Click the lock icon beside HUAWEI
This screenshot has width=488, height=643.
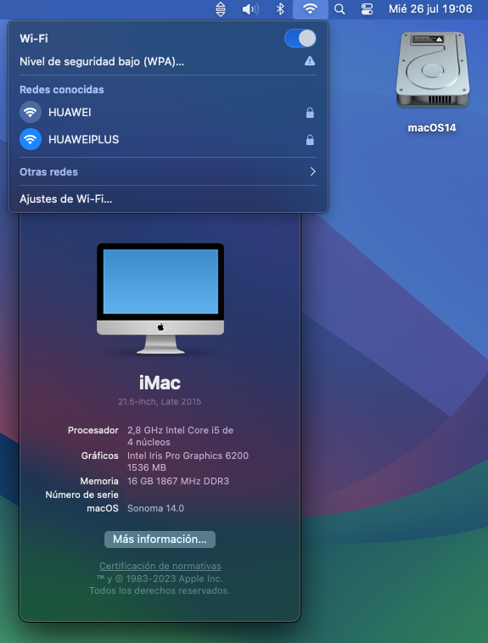coord(310,113)
